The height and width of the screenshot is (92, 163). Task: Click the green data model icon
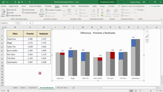[102, 16]
